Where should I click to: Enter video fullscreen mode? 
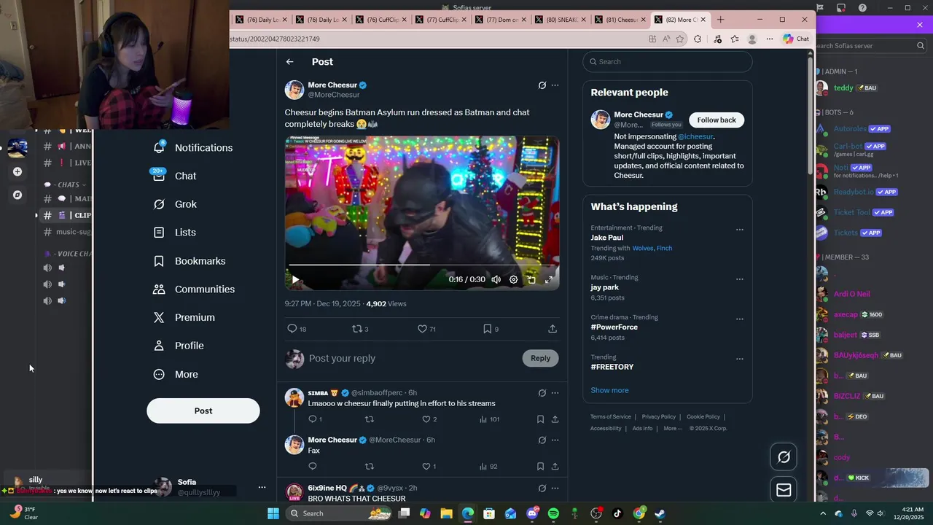pyautogui.click(x=549, y=279)
